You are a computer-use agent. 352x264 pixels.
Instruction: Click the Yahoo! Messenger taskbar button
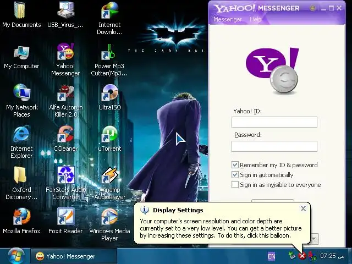point(74,256)
